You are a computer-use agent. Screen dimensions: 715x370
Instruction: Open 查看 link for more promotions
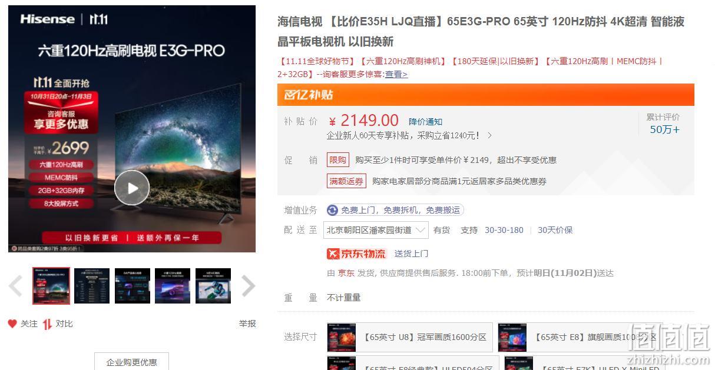pyautogui.click(x=396, y=74)
